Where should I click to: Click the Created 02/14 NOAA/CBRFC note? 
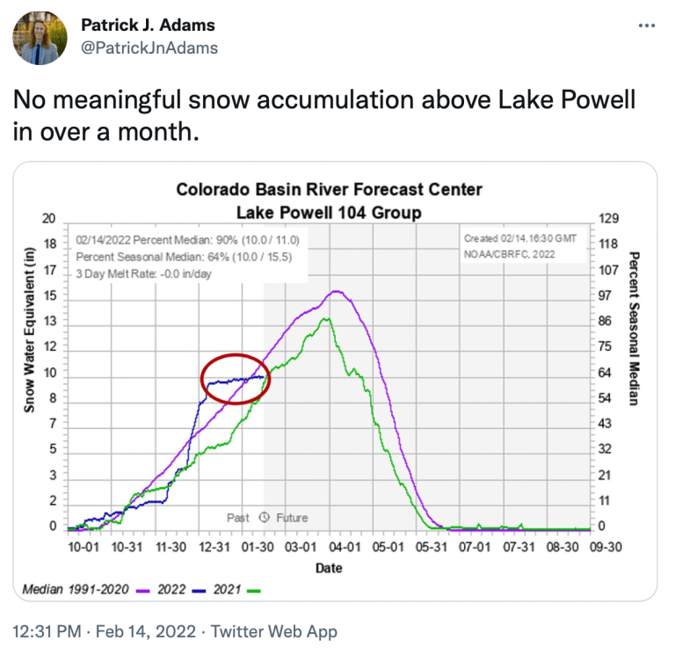521,246
